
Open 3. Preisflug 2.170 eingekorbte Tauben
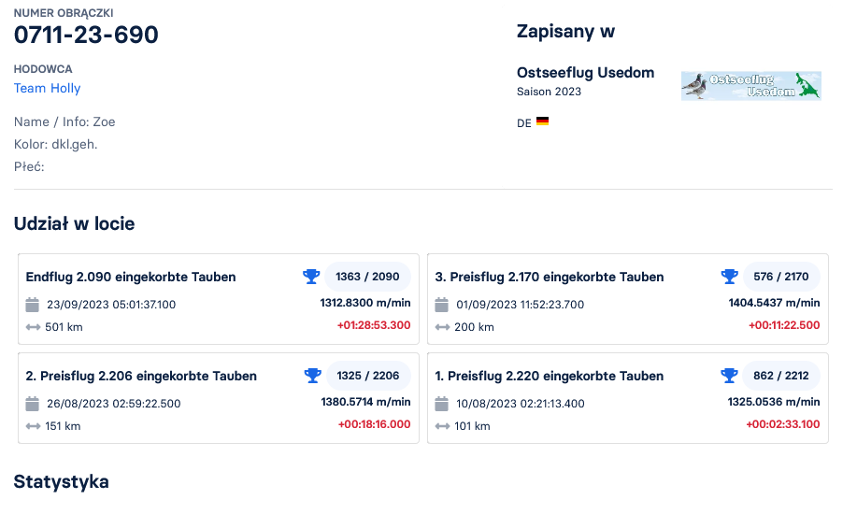tap(550, 278)
